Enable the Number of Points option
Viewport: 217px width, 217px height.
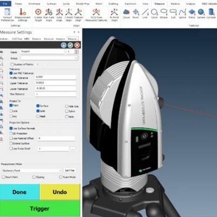pos(12,65)
